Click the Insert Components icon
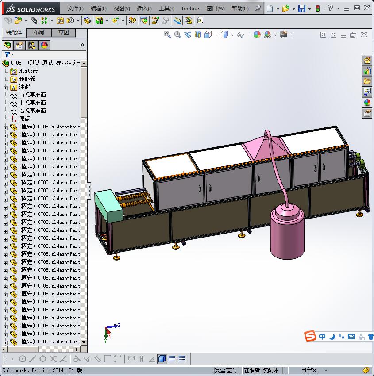This screenshot has height=376, width=374. (x=18, y=21)
